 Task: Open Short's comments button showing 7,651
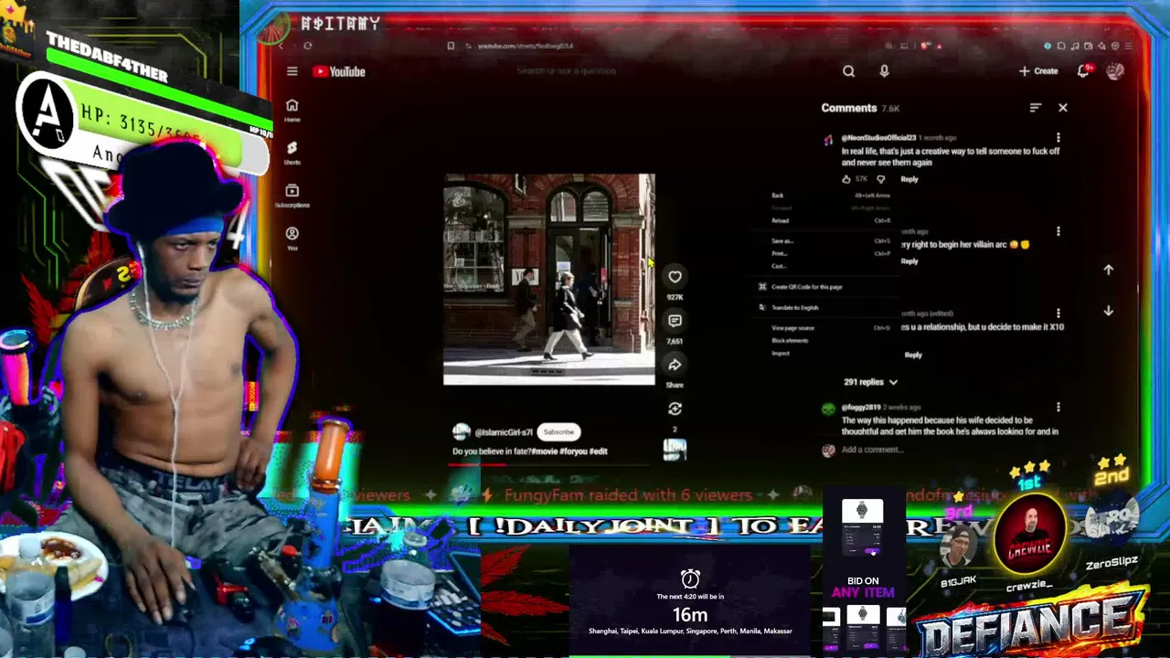(675, 321)
